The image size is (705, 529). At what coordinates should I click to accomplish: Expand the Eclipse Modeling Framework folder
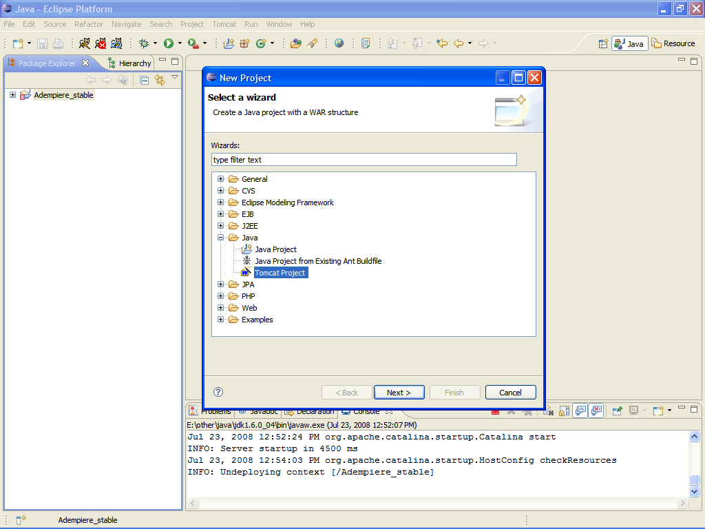click(221, 203)
